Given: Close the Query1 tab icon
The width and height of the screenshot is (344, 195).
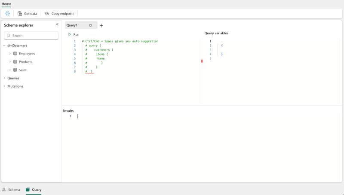Looking at the screenshot, I should (90, 25).
